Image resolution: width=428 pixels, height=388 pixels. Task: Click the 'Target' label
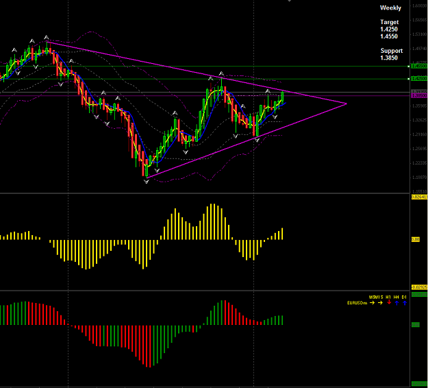pos(390,22)
